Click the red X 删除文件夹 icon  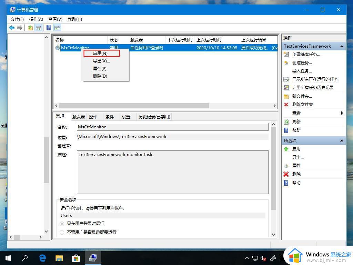click(x=286, y=105)
